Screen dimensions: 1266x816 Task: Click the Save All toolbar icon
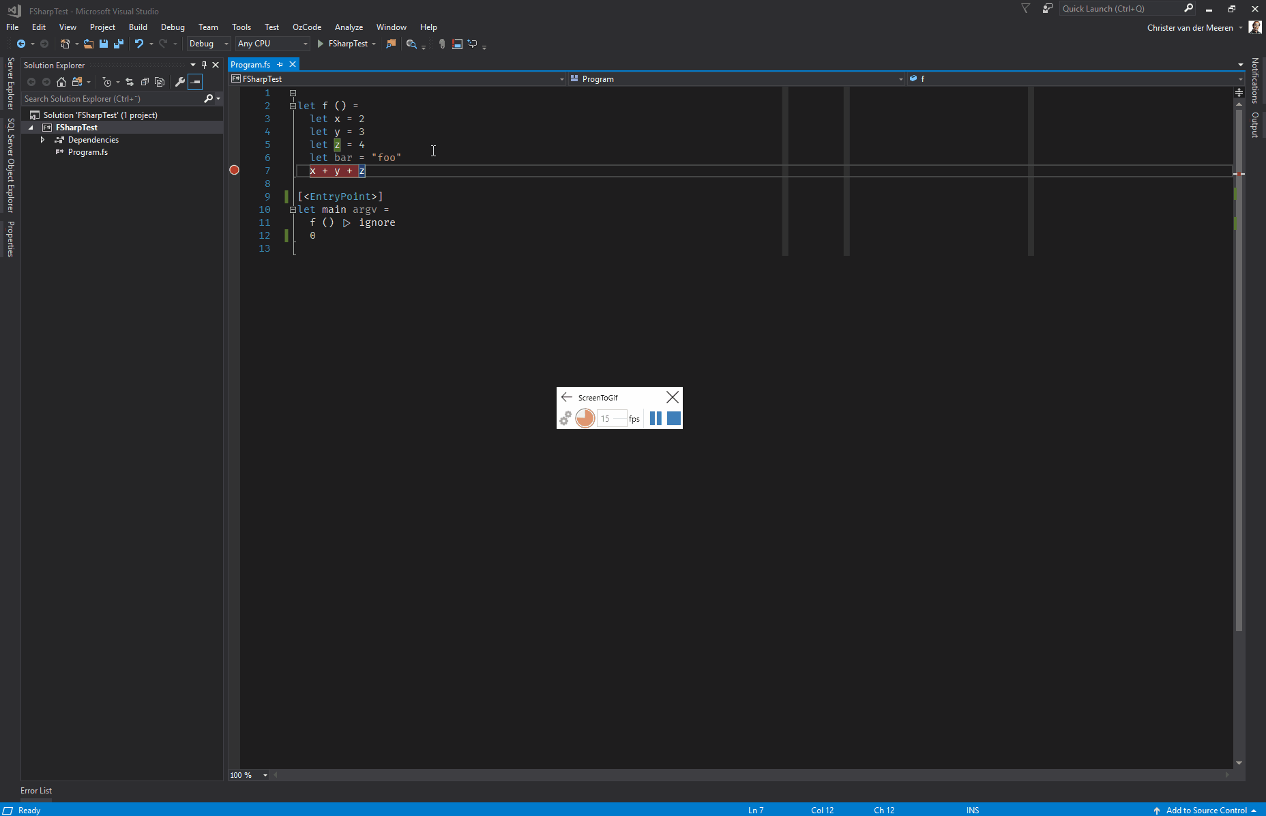pyautogui.click(x=119, y=44)
